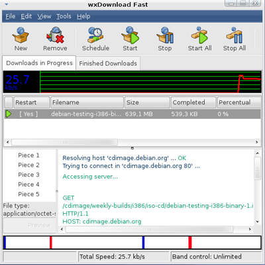Select the debian-testing-i386 download row
This screenshot has width=265, height=265.
click(132, 114)
